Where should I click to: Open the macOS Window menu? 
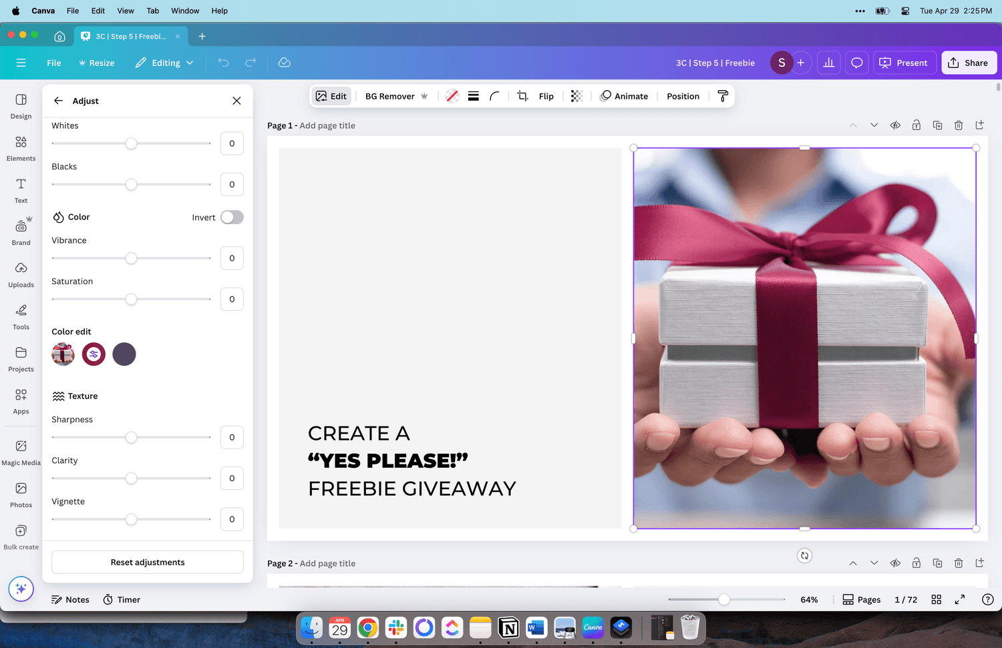(185, 11)
